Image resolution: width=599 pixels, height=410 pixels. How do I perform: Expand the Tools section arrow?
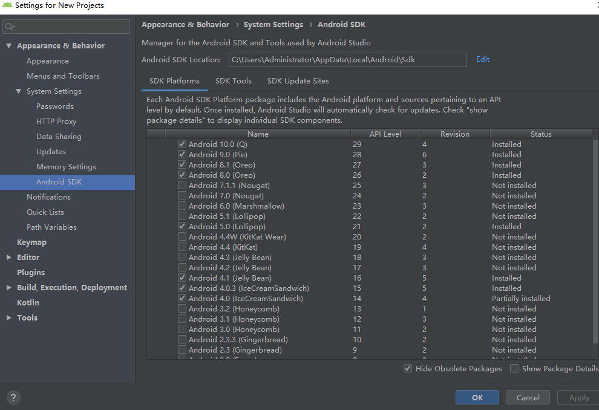[x=9, y=317]
